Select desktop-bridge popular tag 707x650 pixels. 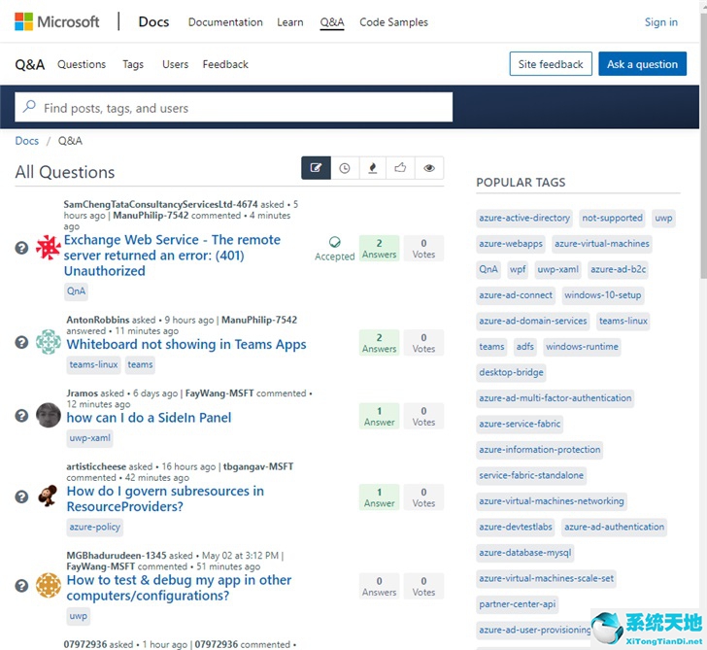(x=511, y=372)
